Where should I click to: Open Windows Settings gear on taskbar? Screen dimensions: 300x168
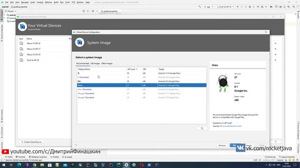134,165
